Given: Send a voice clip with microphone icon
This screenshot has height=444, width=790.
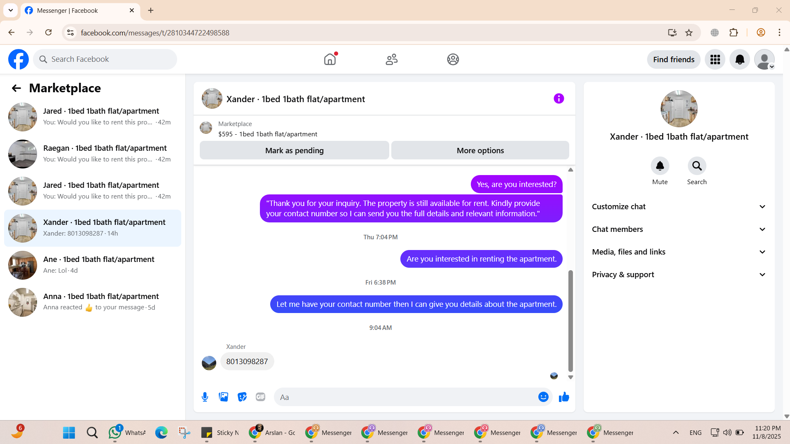Looking at the screenshot, I should tap(205, 397).
